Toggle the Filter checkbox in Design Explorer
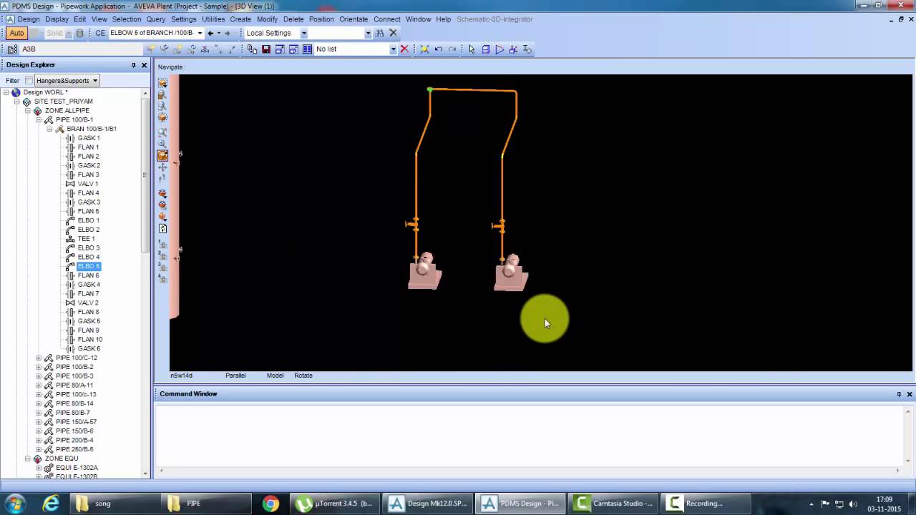916x515 pixels. (x=29, y=81)
